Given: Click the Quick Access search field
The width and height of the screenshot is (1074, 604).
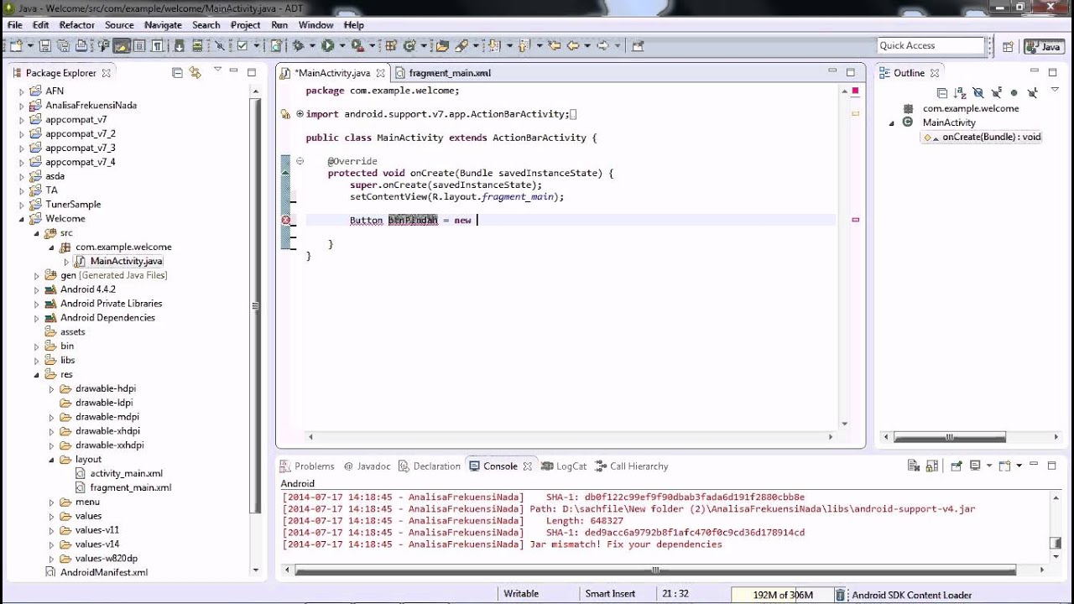Looking at the screenshot, I should 931,45.
